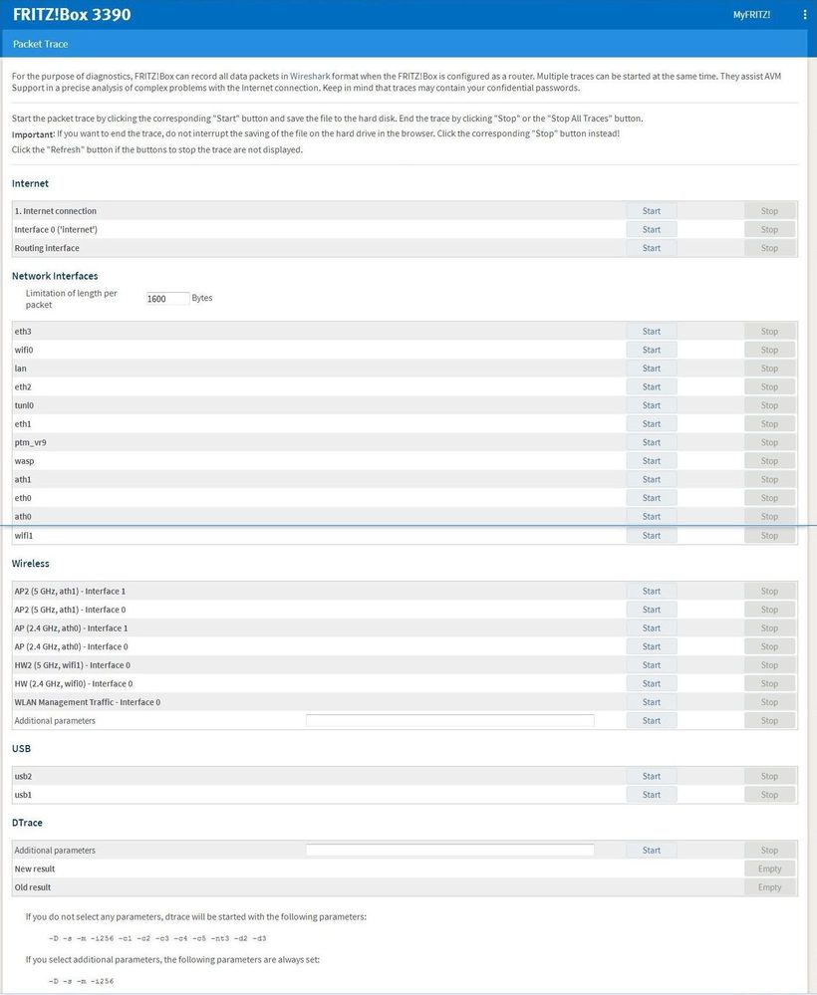The height and width of the screenshot is (995, 817).
Task: Start the usb2 trace
Action: pos(652,776)
